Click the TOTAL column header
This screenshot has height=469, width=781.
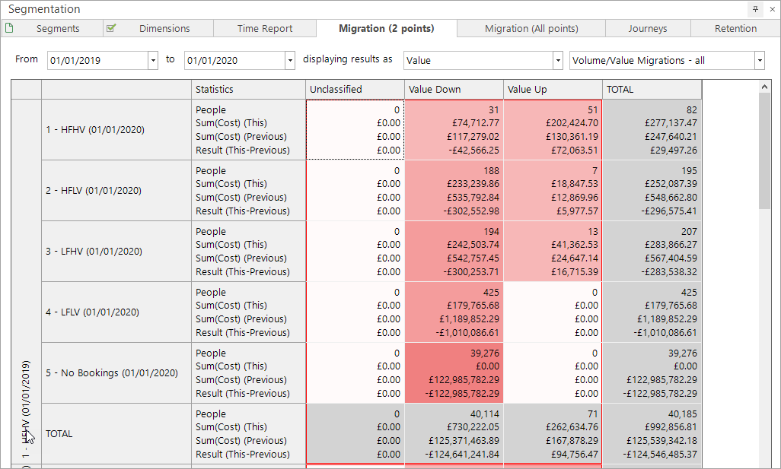pyautogui.click(x=652, y=90)
